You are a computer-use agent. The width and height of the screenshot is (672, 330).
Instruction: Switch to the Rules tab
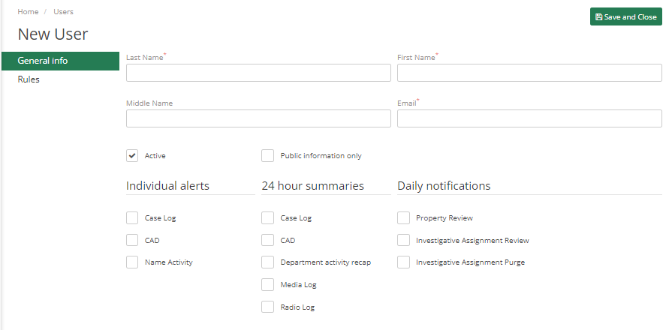coord(29,79)
